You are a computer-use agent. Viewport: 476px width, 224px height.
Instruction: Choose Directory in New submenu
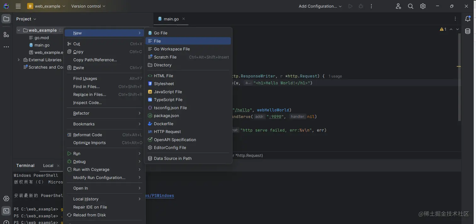coord(188,65)
